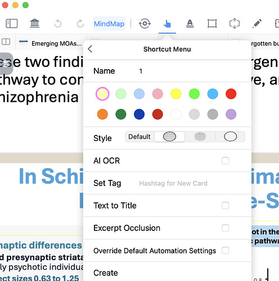
Task: Select the outline-only ellipse style
Action: click(231, 137)
